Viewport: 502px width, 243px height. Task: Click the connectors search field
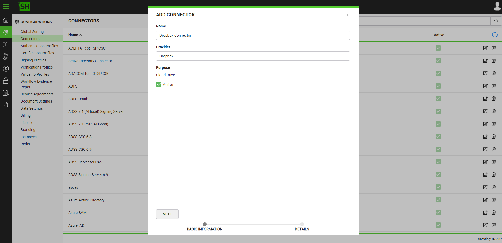(x=425, y=21)
